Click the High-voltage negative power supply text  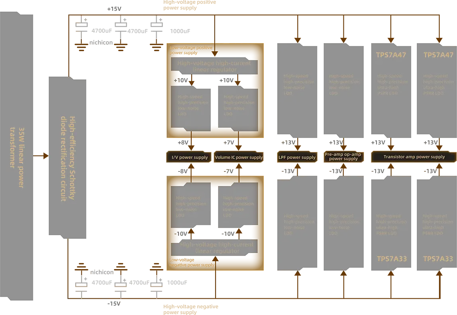tap(190, 309)
